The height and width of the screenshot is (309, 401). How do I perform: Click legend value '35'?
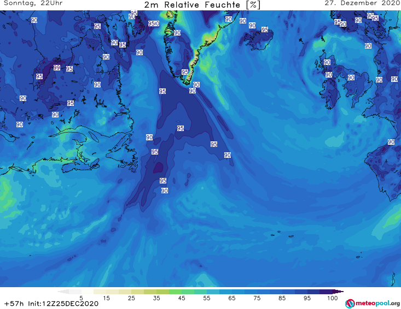pyautogui.click(x=156, y=298)
